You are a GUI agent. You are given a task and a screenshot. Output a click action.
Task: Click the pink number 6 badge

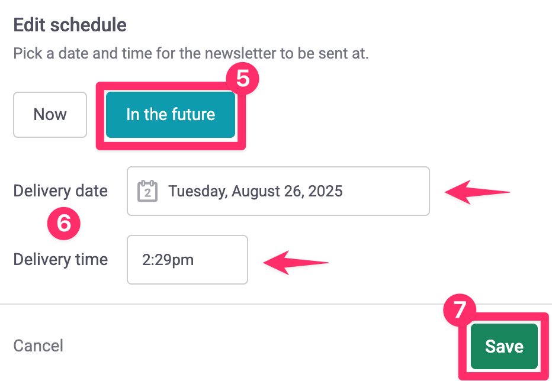coord(64,224)
